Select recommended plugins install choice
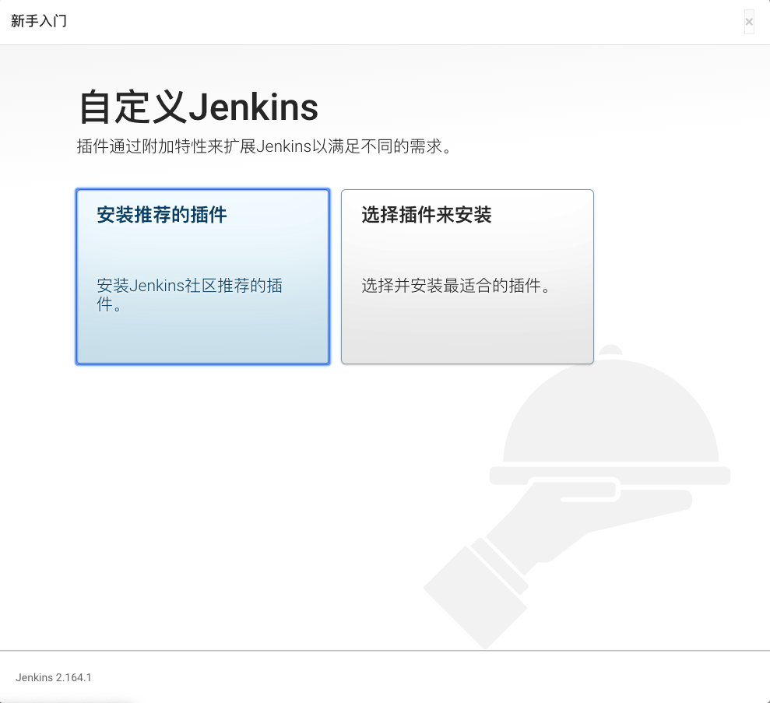The width and height of the screenshot is (770, 703). pos(202,216)
